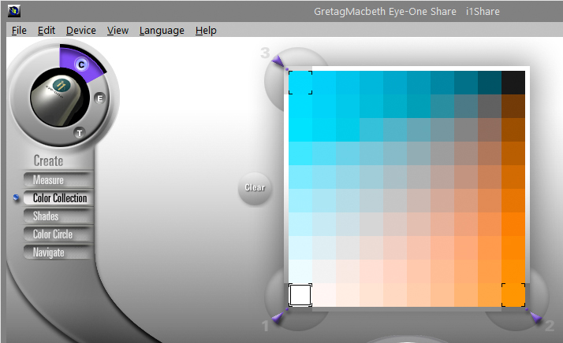Image resolution: width=563 pixels, height=343 pixels.
Task: Open the File menu
Action: (x=19, y=31)
